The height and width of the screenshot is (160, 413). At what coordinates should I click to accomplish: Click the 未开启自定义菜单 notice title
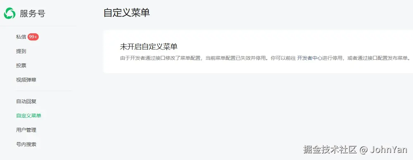click(149, 47)
